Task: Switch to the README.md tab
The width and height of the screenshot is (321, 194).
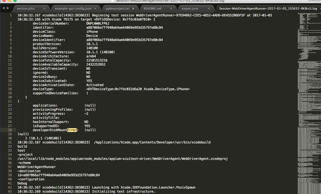Action: pos(152,8)
